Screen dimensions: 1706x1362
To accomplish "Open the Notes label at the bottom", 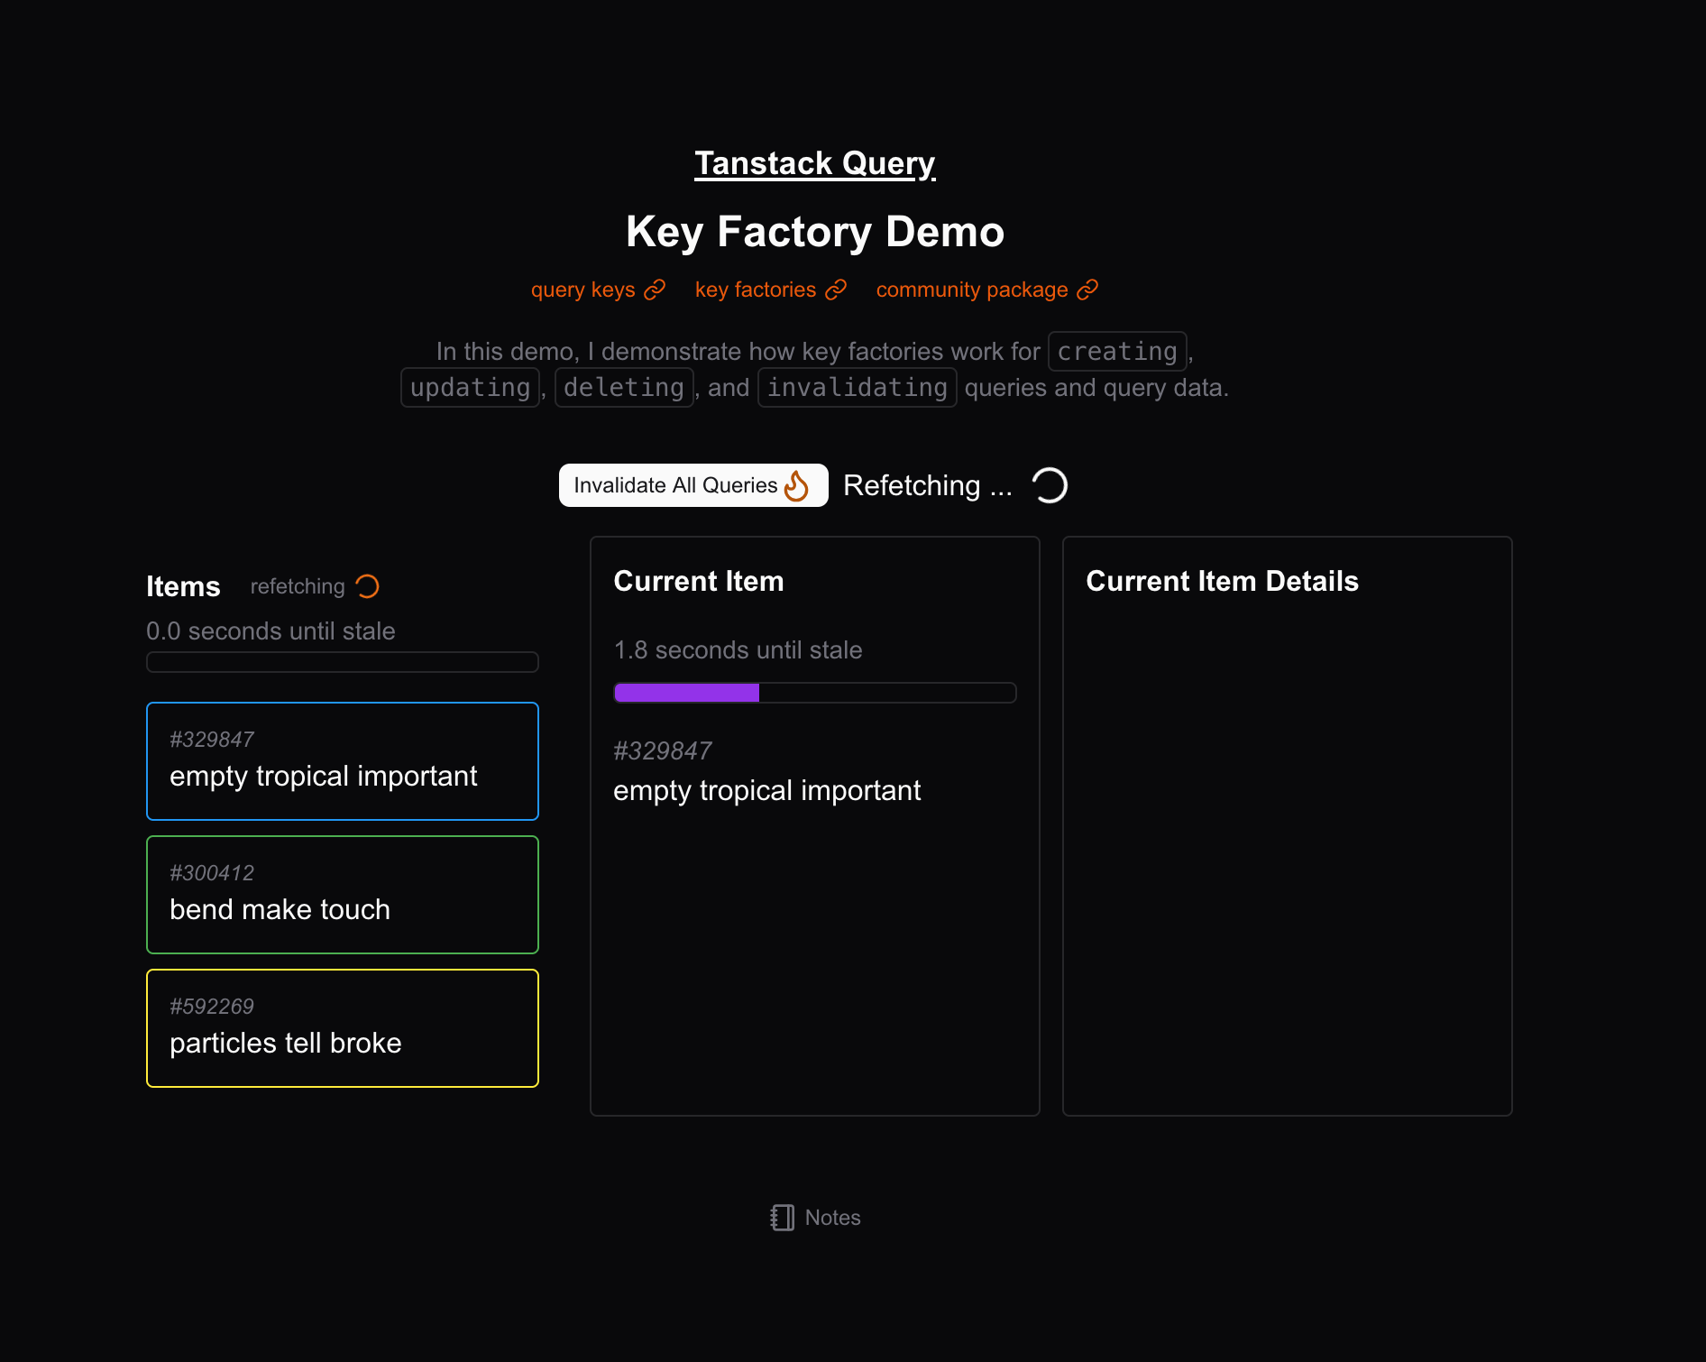I will click(832, 1218).
